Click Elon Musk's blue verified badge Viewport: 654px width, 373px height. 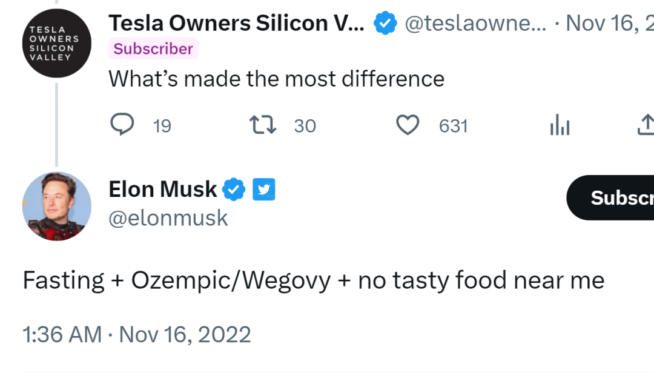(x=234, y=190)
